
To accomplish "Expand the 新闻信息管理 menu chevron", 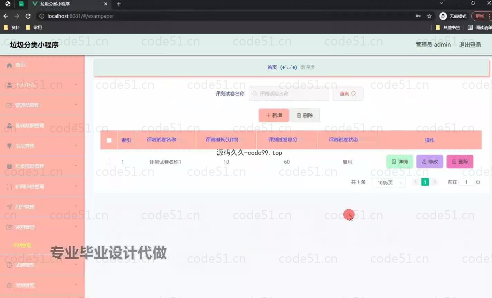I will pos(76,186).
